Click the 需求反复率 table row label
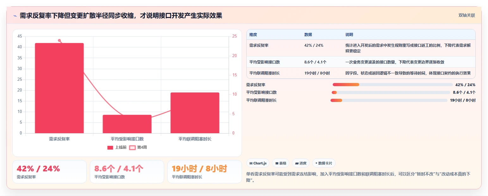 tap(259, 45)
